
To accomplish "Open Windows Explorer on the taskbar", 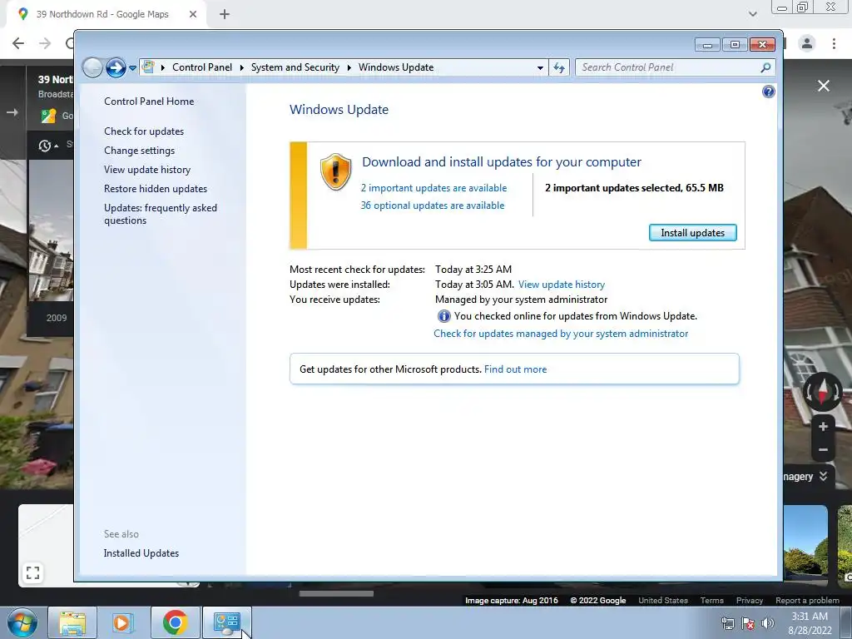I will [x=72, y=622].
